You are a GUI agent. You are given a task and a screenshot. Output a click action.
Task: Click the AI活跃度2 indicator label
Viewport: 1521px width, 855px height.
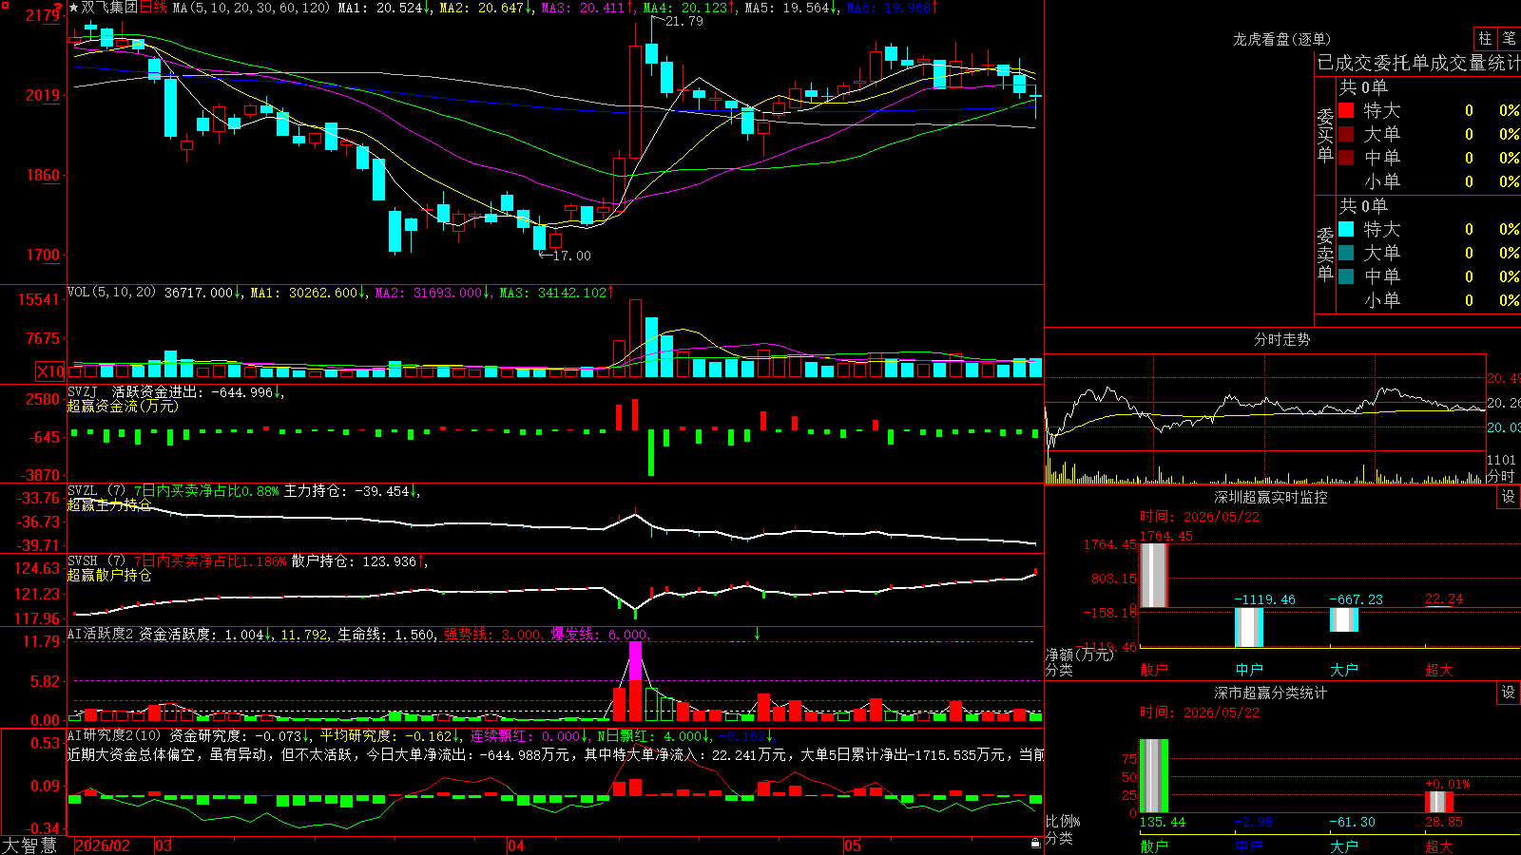tap(100, 634)
